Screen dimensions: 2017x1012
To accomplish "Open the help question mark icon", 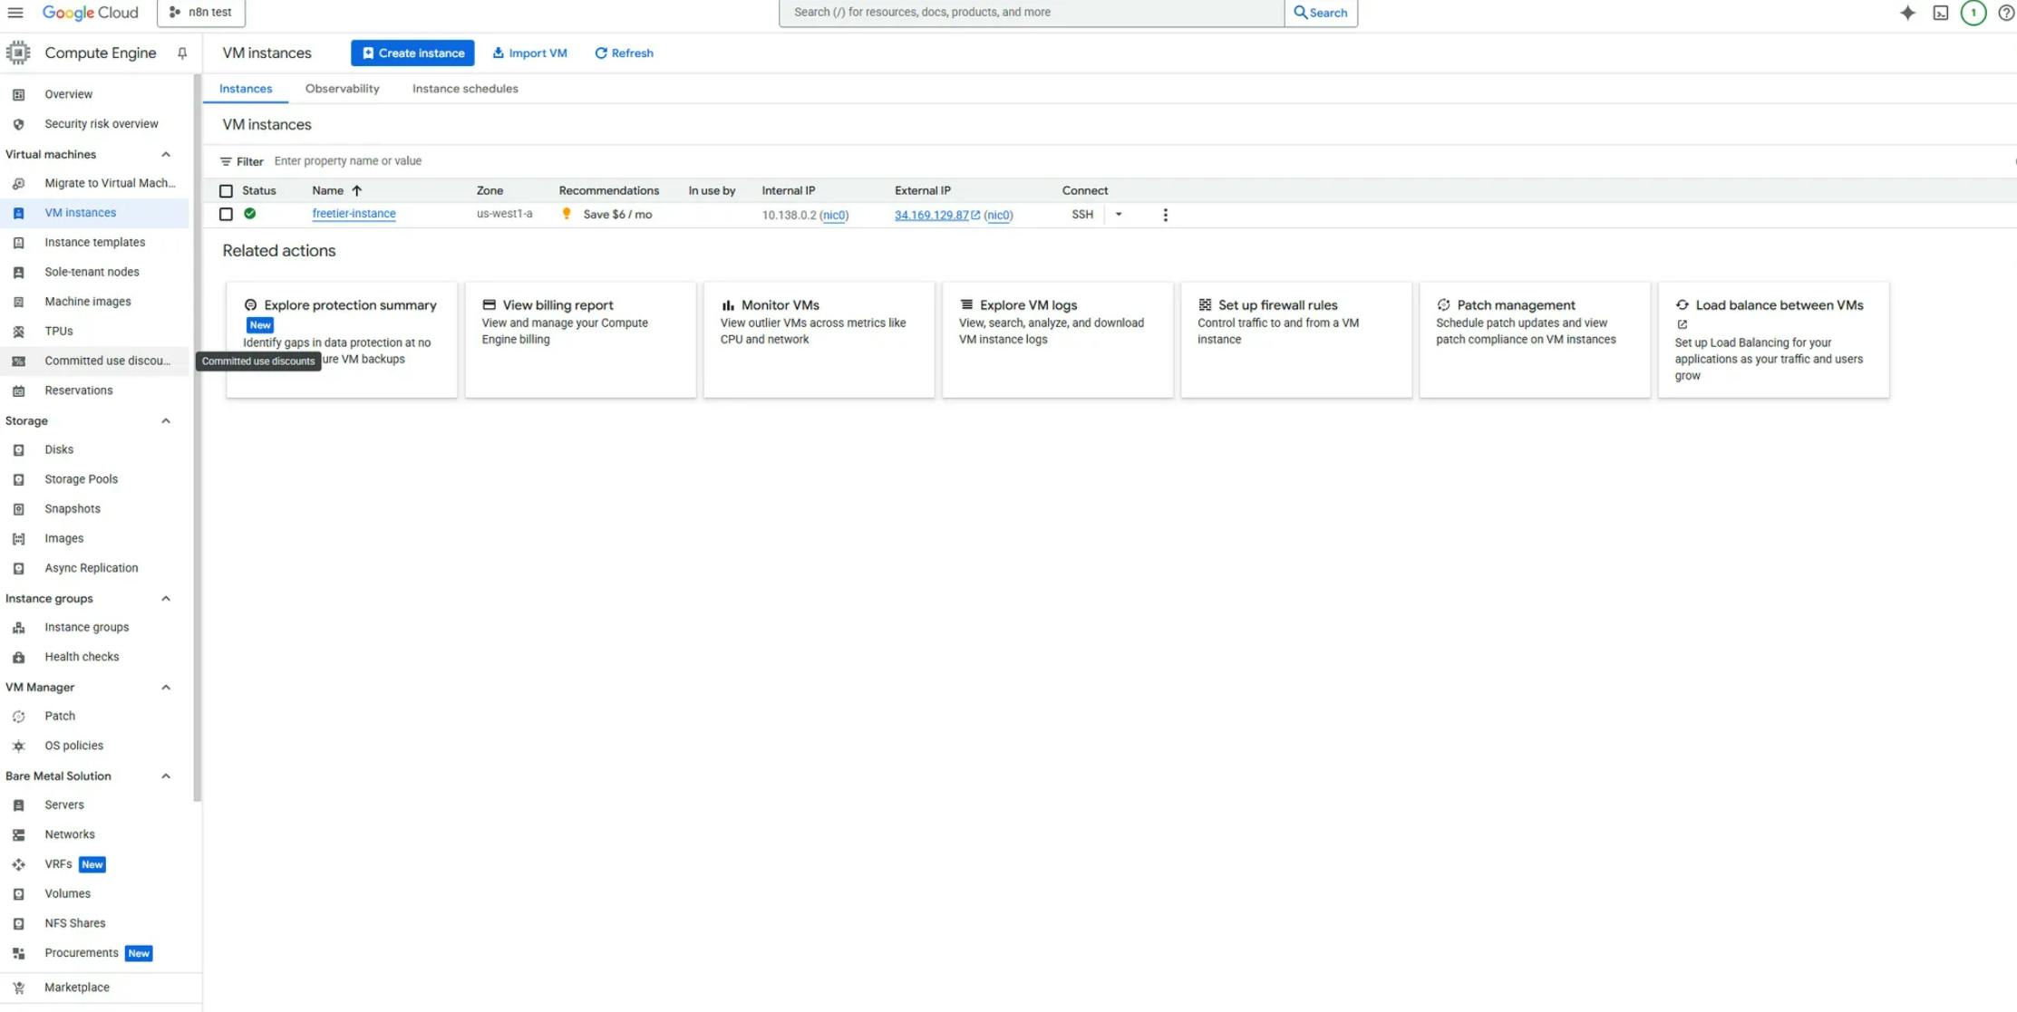I will (x=2007, y=13).
